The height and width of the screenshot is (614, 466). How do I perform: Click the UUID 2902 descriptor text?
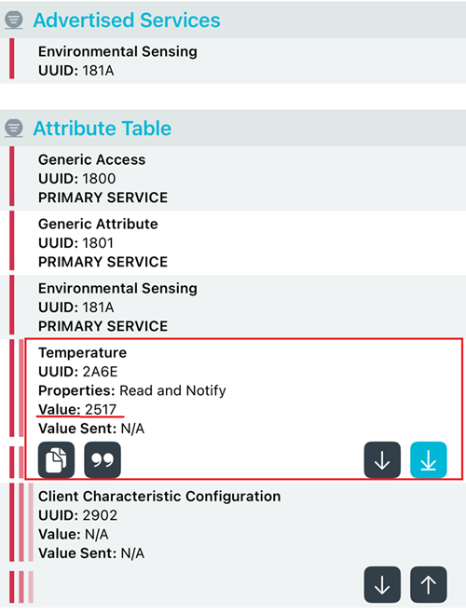[x=77, y=515]
